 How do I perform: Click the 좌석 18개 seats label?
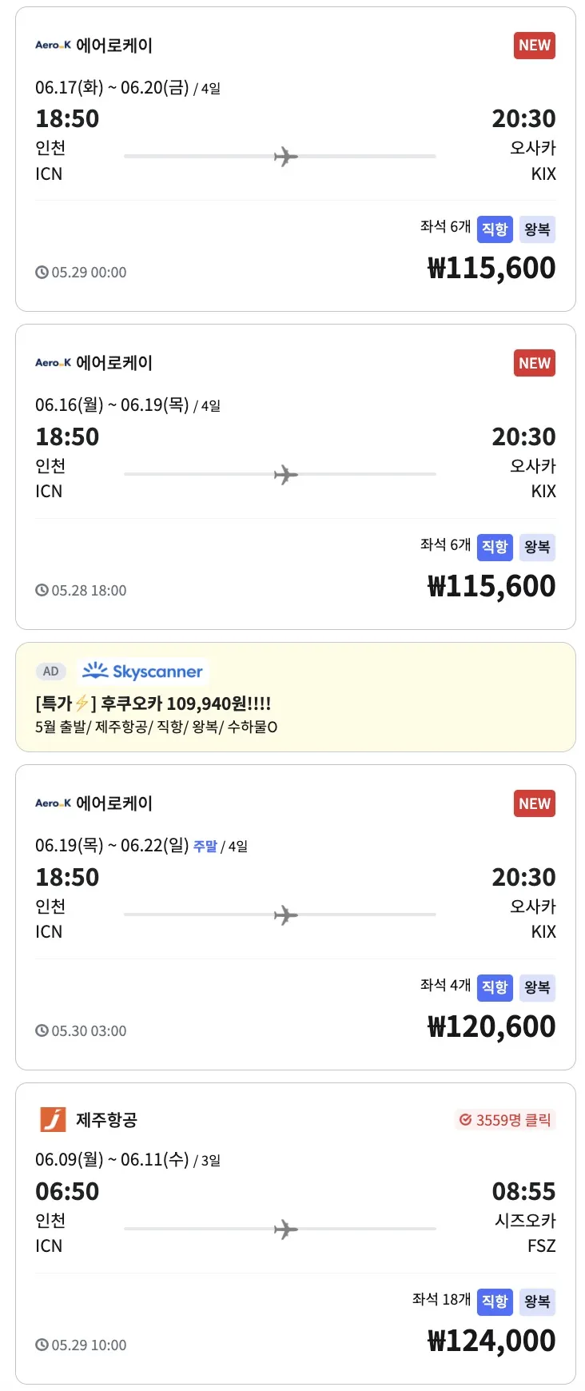click(441, 1300)
